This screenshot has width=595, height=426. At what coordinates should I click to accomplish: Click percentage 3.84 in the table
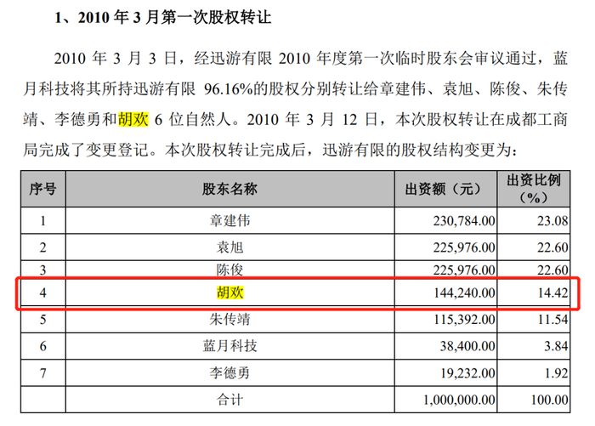pos(556,346)
